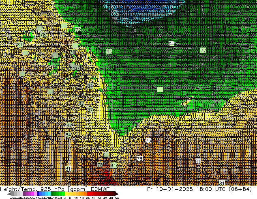The height and width of the screenshot is (199, 257).
Task: Pick the darkest green legend swatch
Action: pos(52,194)
